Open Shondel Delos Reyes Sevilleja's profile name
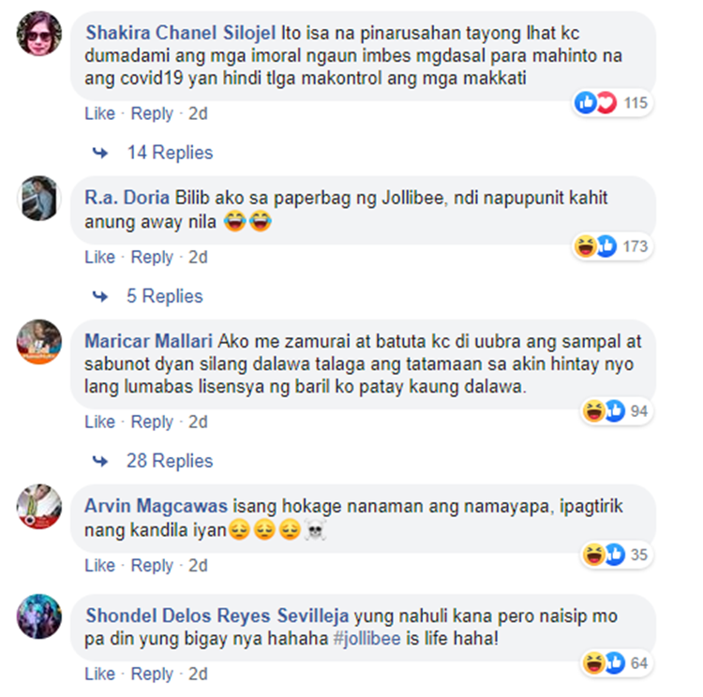 pyautogui.click(x=217, y=615)
